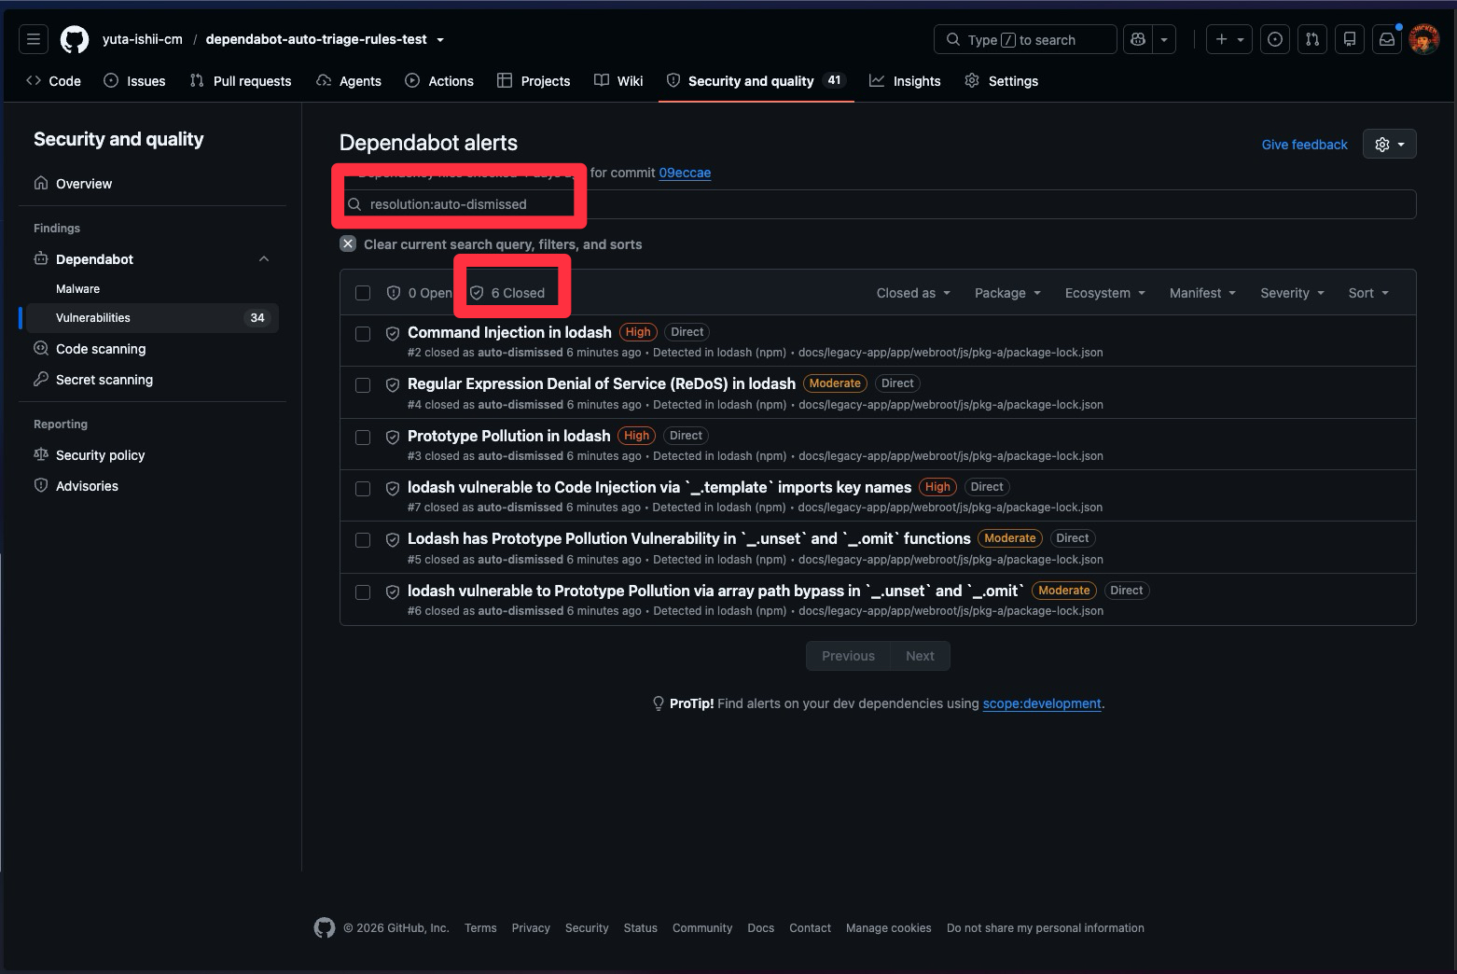
Task: Click the Give feedback link
Action: pos(1304,145)
